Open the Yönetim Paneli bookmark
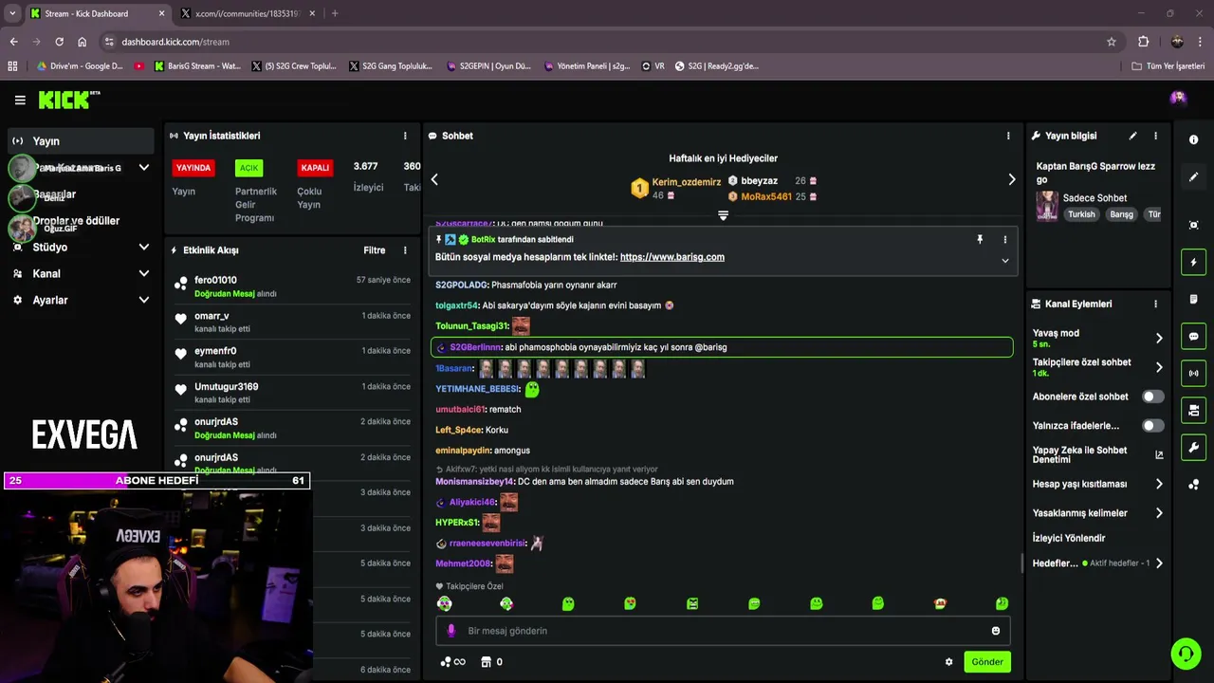Viewport: 1214px width, 683px height. (x=587, y=66)
